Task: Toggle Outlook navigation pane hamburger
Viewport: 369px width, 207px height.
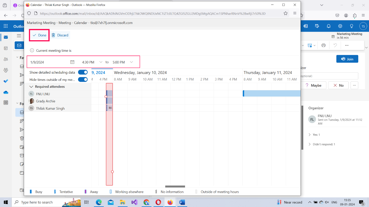Action: click(x=19, y=35)
